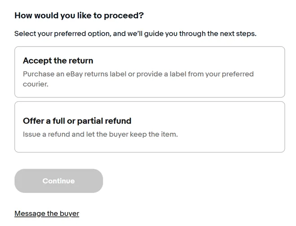Click the 'How would you like to proceed?' heading
296x226 pixels.
coord(79,16)
